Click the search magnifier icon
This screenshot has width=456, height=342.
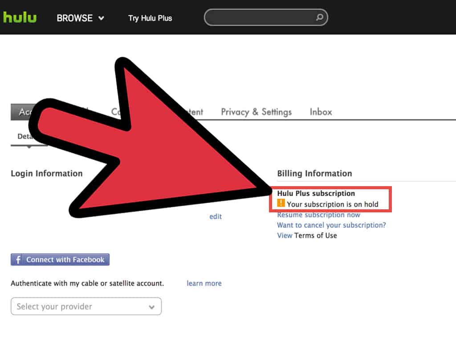pos(319,17)
